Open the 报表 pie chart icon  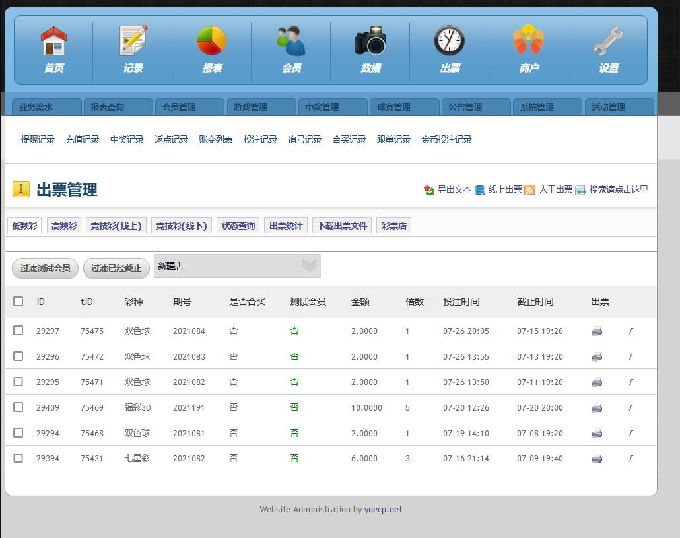pos(212,41)
